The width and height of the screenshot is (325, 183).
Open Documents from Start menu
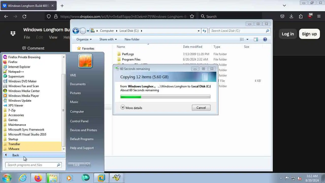[x=78, y=84]
